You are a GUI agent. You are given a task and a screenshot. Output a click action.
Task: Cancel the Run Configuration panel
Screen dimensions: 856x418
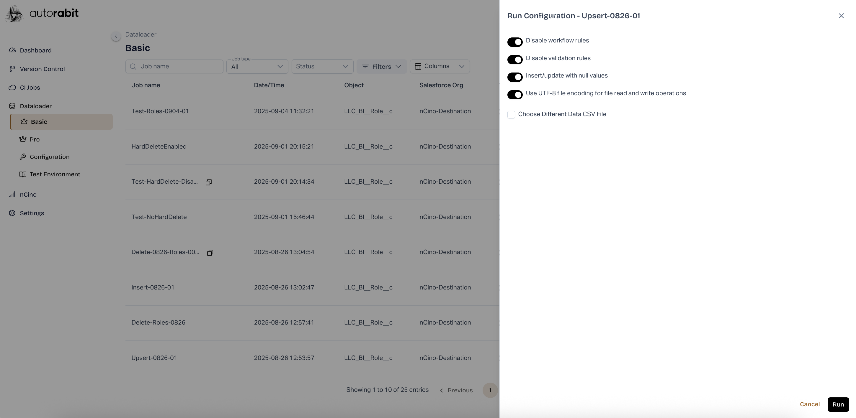809,404
